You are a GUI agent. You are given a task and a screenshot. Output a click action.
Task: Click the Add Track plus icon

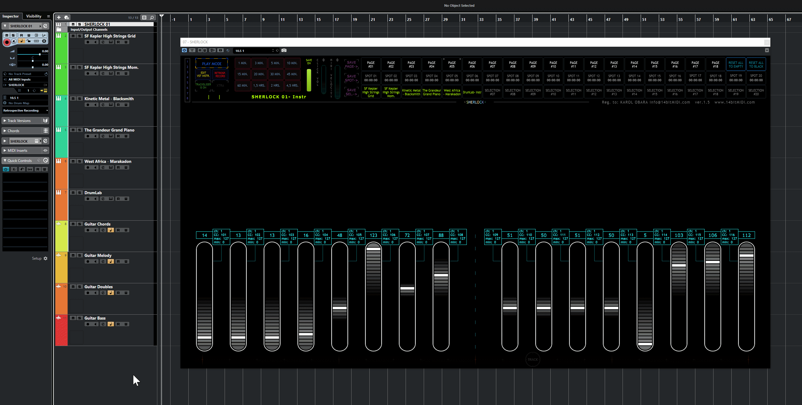point(59,18)
